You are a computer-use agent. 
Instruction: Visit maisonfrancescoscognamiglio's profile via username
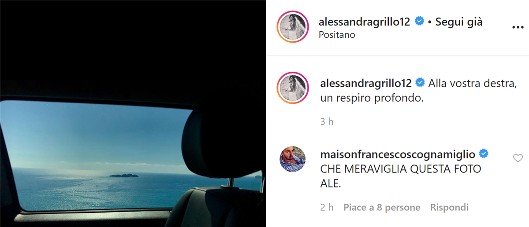(397, 154)
